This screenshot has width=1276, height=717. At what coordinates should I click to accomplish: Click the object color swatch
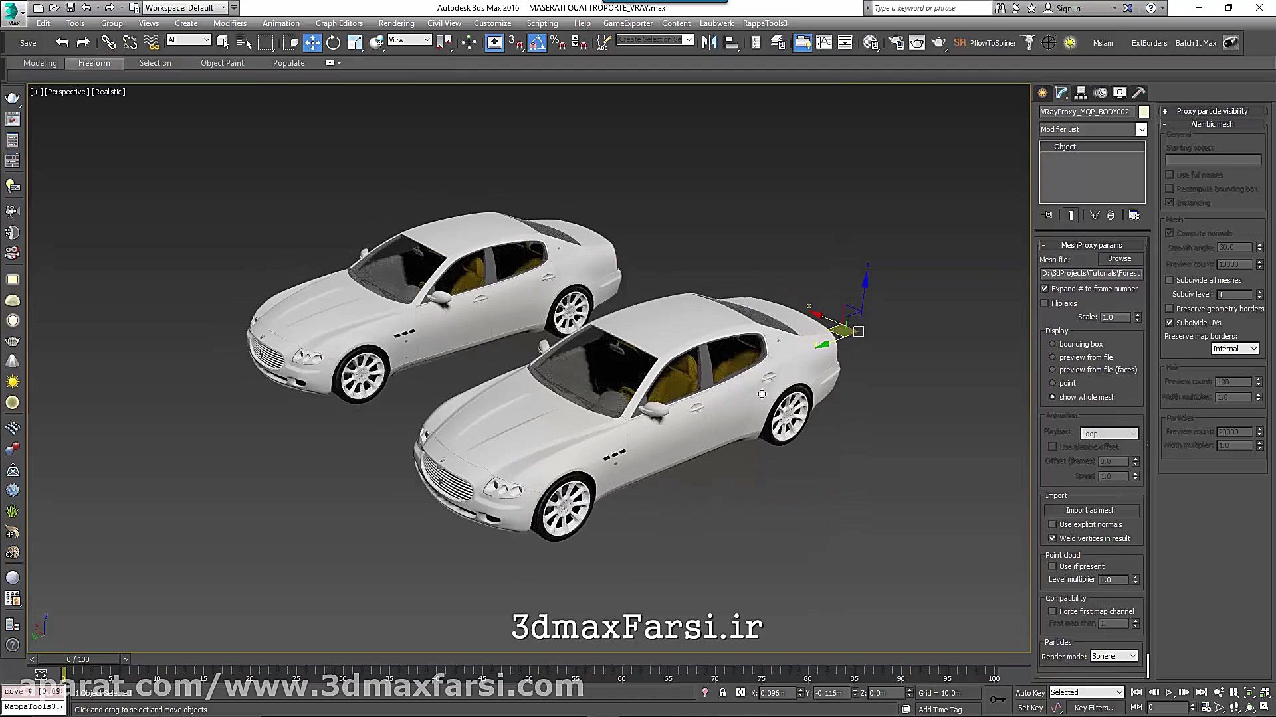pyautogui.click(x=1144, y=112)
